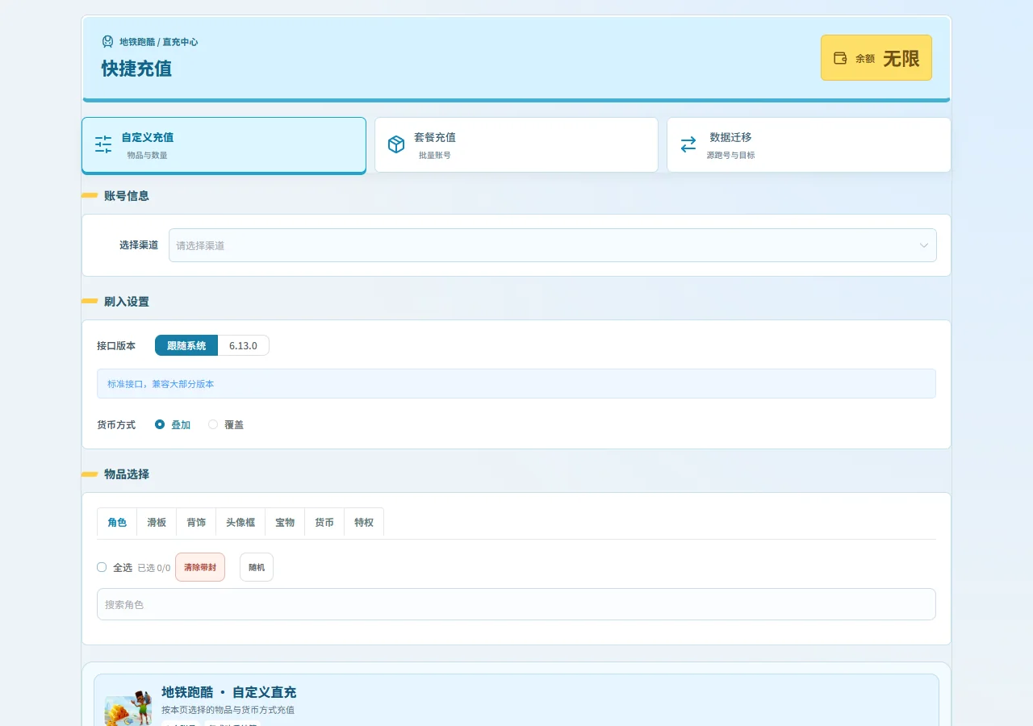
Task: Open the 宝物 item category tab
Action: coord(285,523)
